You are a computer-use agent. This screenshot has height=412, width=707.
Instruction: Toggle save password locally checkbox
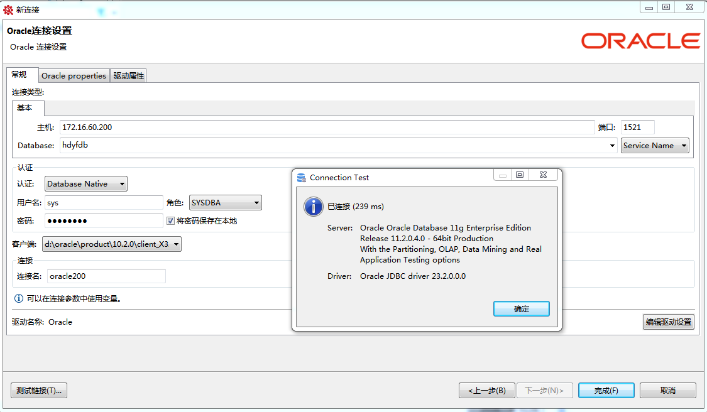(170, 220)
